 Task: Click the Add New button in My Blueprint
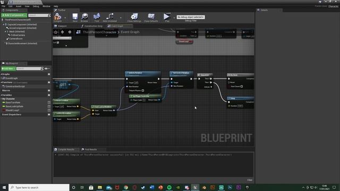click(x=8, y=68)
